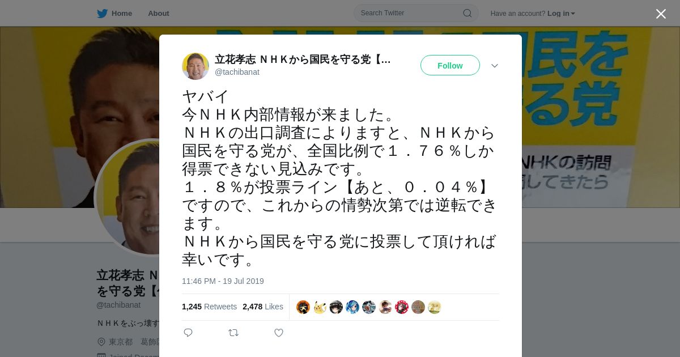Expand the tweet options chevron menu

click(x=495, y=66)
